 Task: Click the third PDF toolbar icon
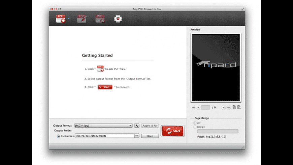(x=100, y=19)
